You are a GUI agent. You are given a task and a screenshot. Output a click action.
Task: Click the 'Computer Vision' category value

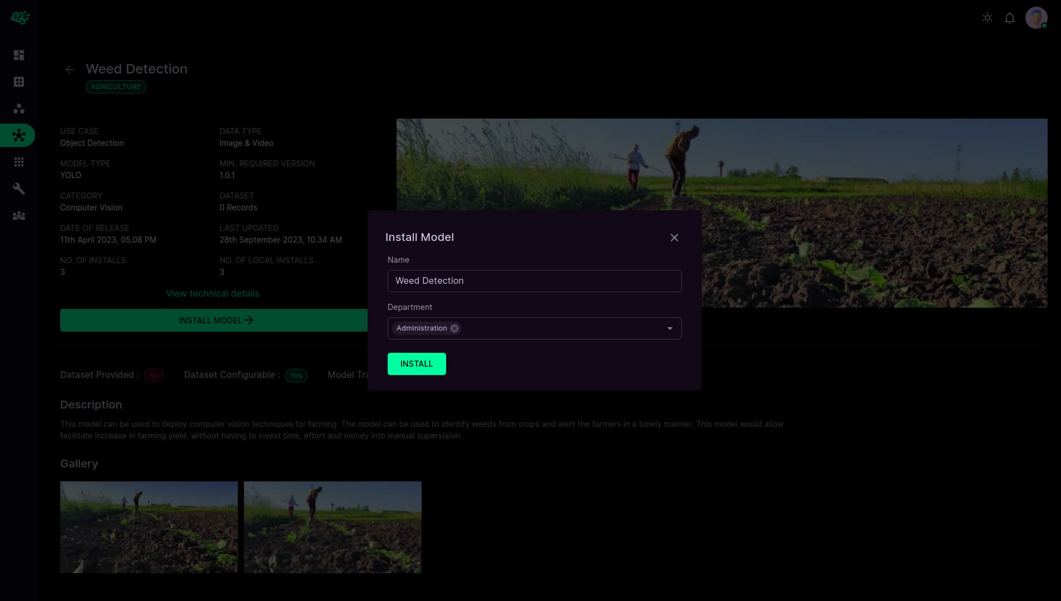(x=91, y=208)
